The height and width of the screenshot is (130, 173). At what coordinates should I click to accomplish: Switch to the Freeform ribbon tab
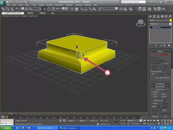point(30,13)
